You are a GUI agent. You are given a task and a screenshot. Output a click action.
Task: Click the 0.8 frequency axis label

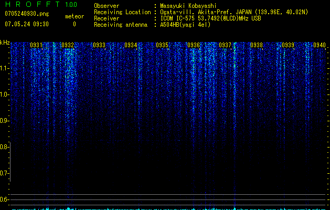4,147
